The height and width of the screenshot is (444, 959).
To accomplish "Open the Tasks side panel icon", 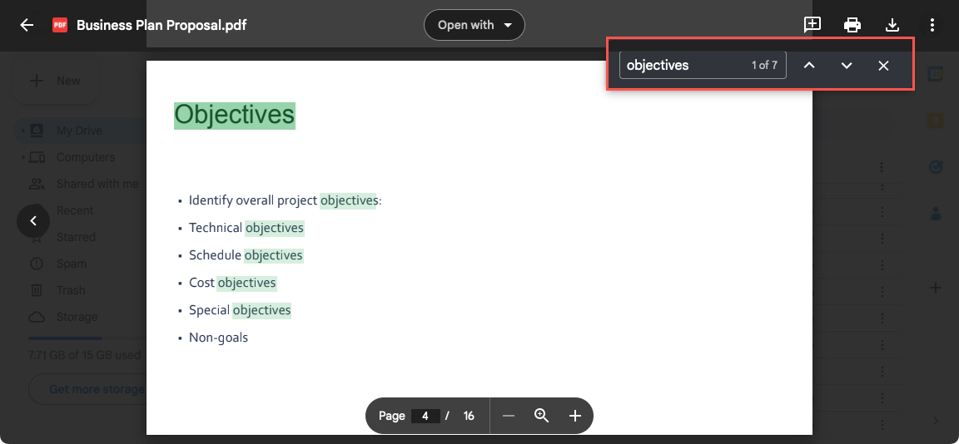I will click(935, 167).
